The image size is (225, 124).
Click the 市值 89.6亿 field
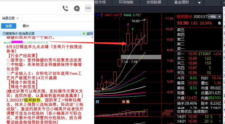click(211, 88)
